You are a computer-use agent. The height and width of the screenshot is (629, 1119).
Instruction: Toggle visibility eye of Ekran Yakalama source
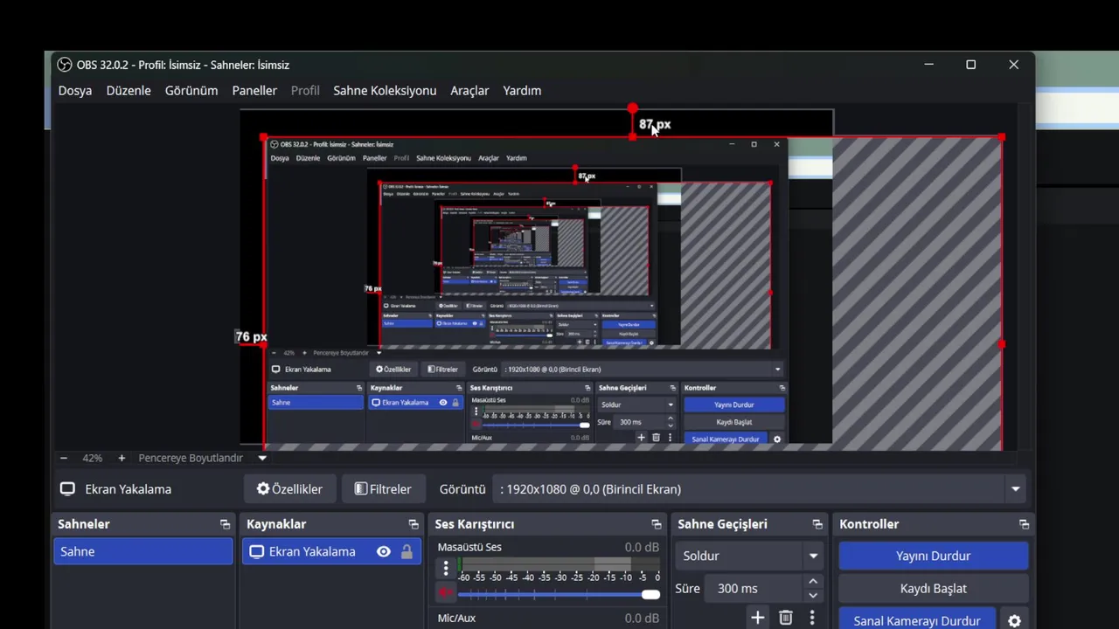pos(383,551)
